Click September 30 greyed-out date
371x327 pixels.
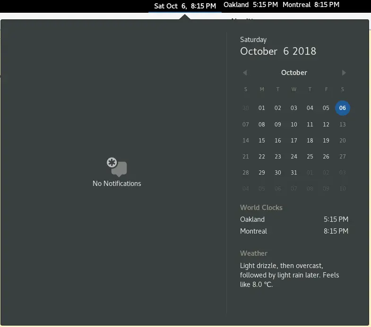[246, 108]
